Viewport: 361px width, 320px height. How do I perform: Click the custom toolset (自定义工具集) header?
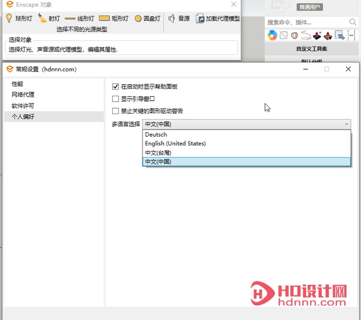click(311, 49)
